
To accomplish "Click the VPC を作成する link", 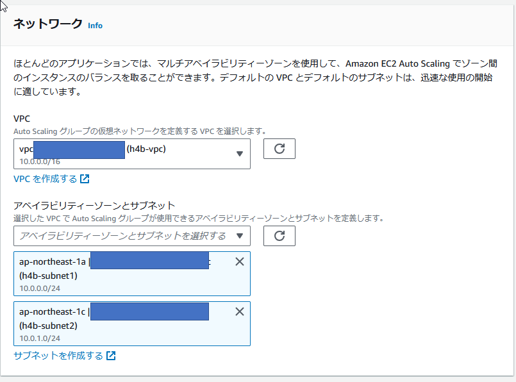I will click(x=45, y=179).
